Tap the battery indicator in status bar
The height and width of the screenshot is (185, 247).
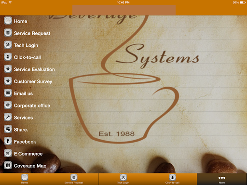[243, 2]
